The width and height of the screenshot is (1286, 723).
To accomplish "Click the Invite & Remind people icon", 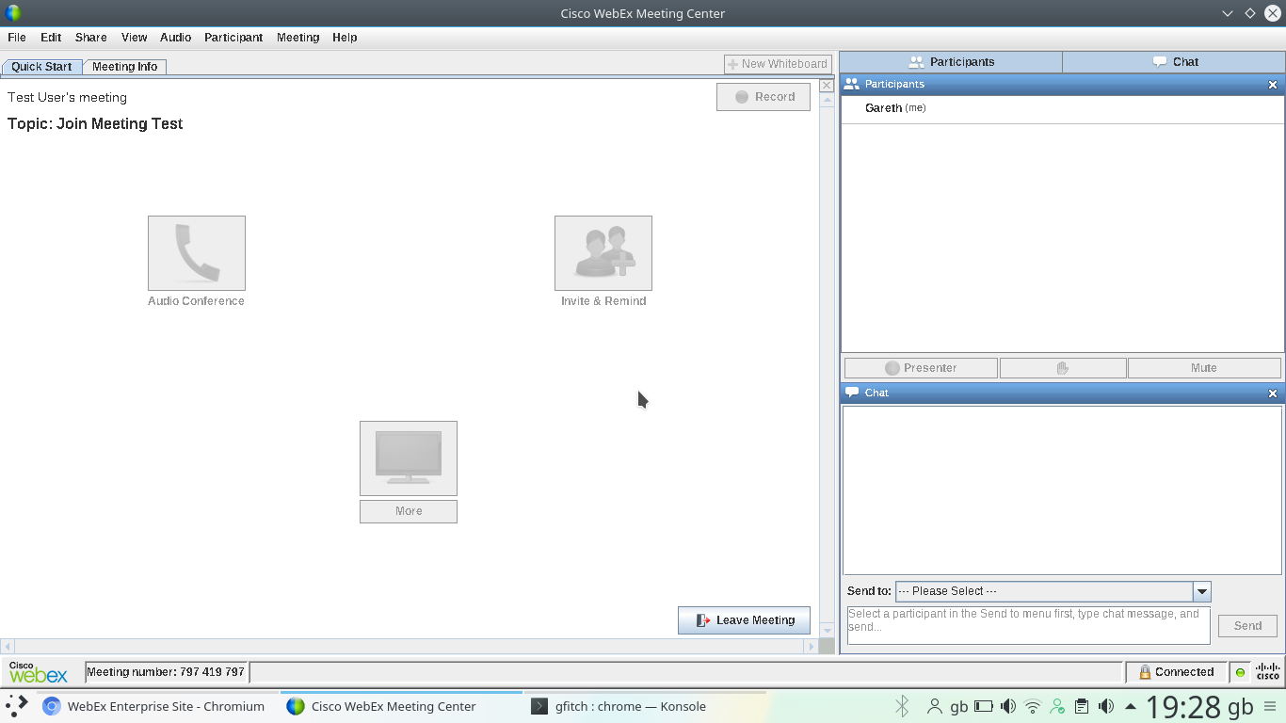I will click(x=603, y=253).
